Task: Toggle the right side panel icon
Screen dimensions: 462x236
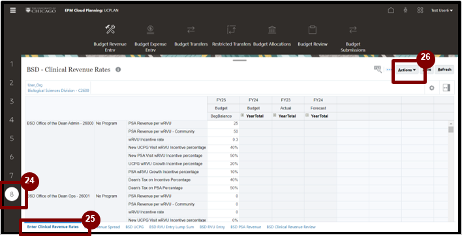Action: (x=446, y=88)
